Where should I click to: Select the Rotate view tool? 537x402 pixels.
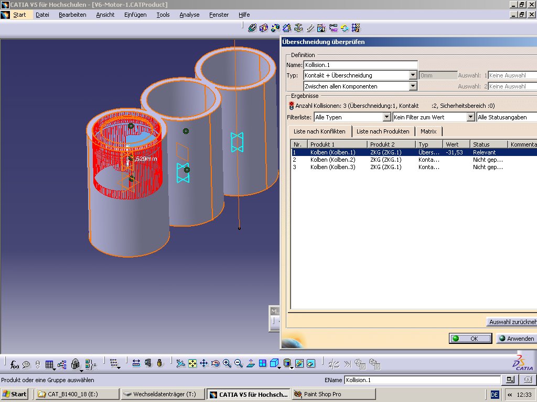[x=216, y=363]
